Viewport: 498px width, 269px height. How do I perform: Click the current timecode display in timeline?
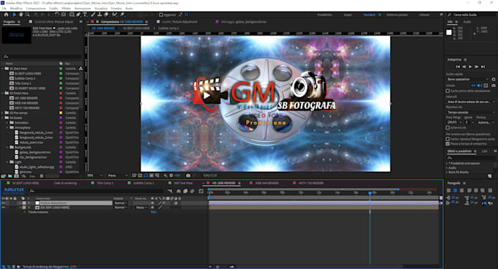coord(14,190)
